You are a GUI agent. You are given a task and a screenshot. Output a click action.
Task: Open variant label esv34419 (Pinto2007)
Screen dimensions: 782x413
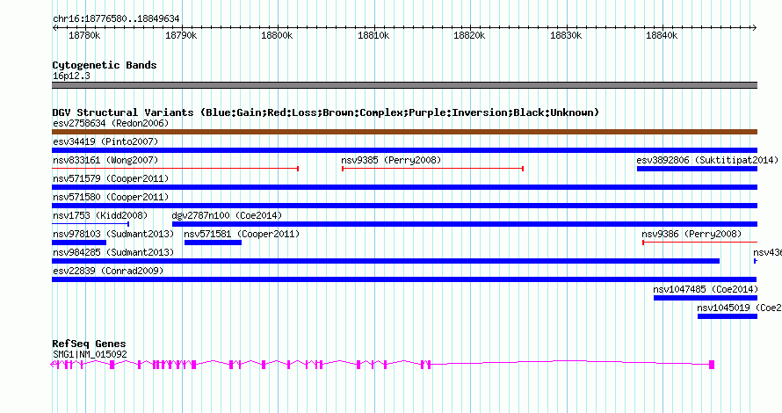click(105, 141)
